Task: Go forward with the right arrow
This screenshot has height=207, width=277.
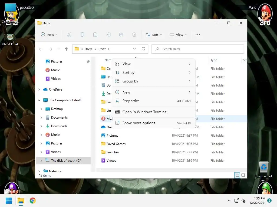Action: [50, 49]
